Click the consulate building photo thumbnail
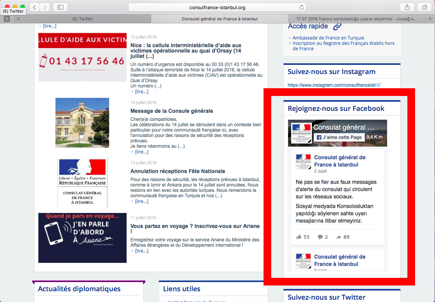Image resolution: width=435 pixels, height=302 pixels. [82, 123]
